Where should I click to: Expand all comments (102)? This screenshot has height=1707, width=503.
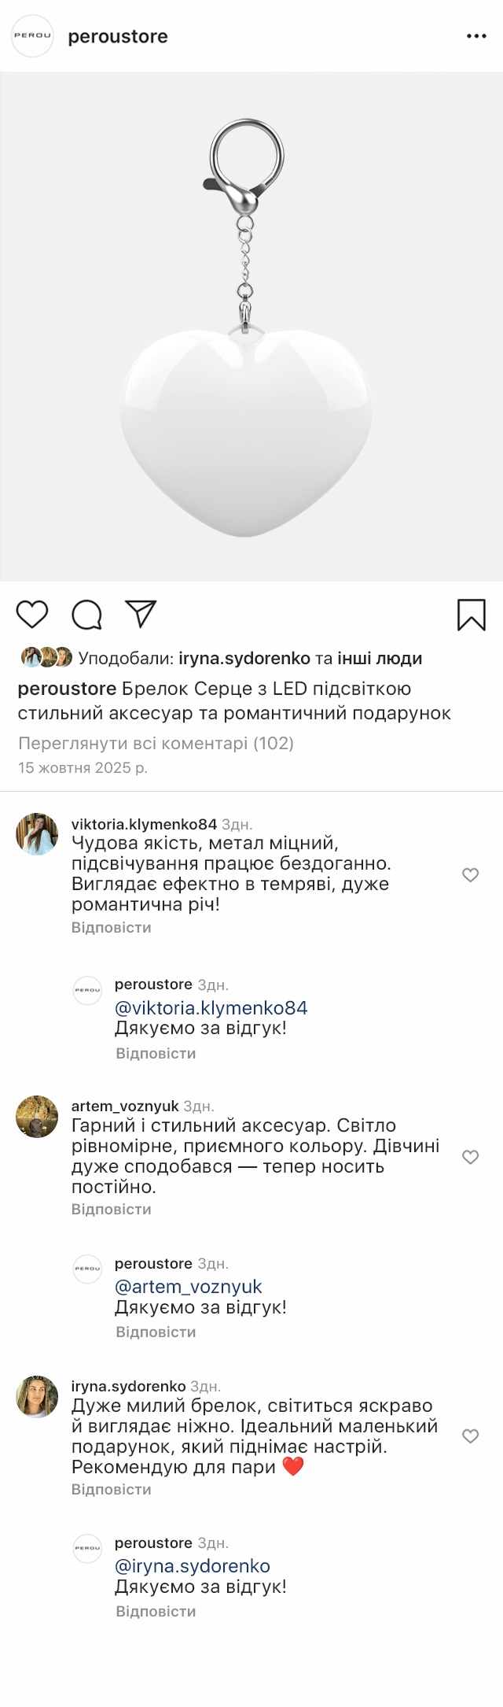tap(156, 743)
